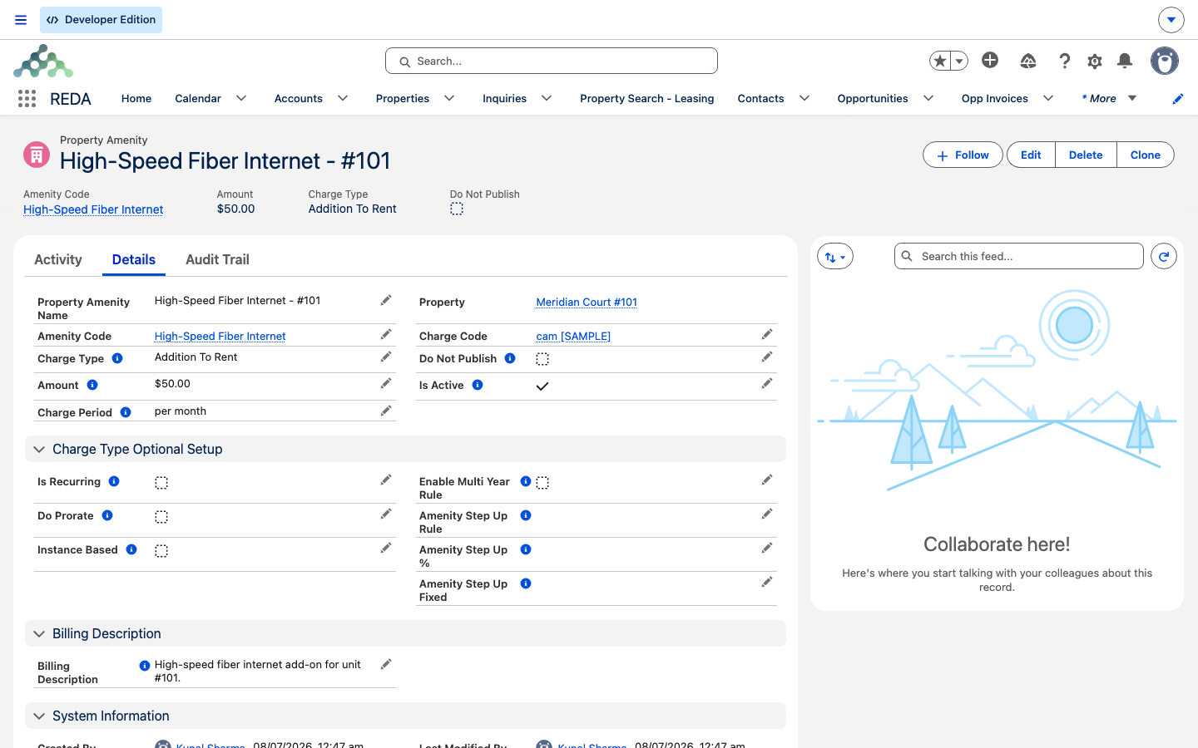The image size is (1198, 748).
Task: Open the global navigation hamburger menu
Action: pyautogui.click(x=21, y=20)
